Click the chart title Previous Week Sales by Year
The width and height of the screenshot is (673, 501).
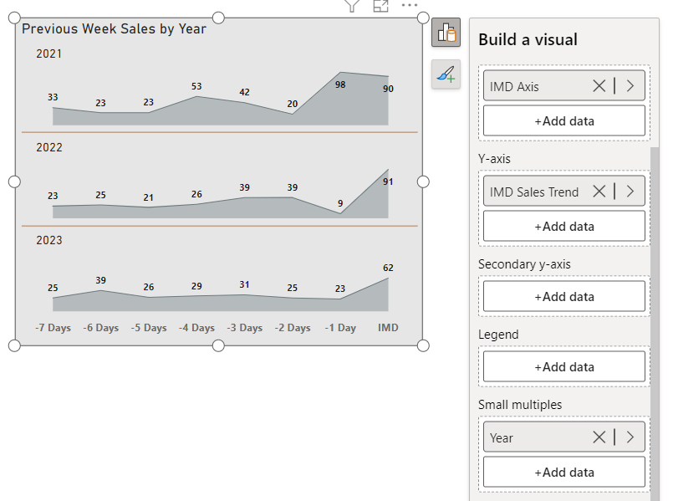[114, 29]
